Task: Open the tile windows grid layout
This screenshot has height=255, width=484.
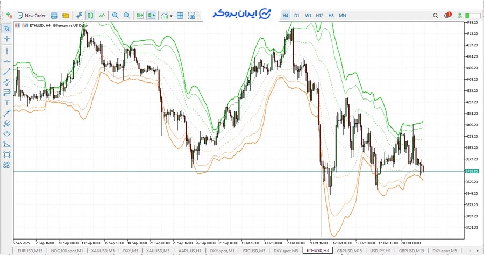Action: click(x=180, y=16)
